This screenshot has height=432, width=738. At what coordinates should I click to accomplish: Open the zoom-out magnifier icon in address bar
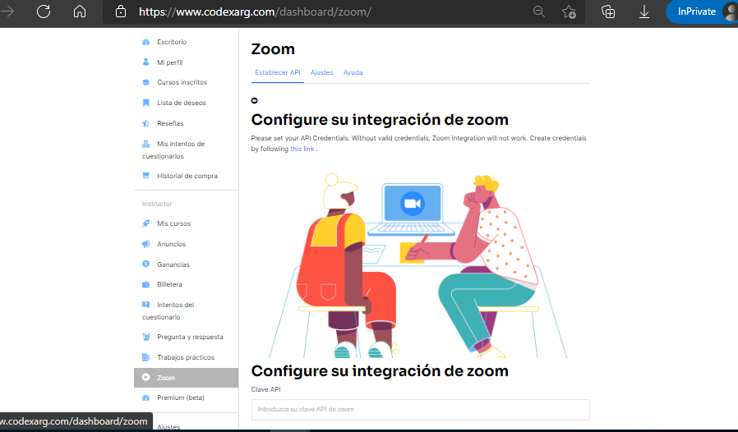pos(539,11)
